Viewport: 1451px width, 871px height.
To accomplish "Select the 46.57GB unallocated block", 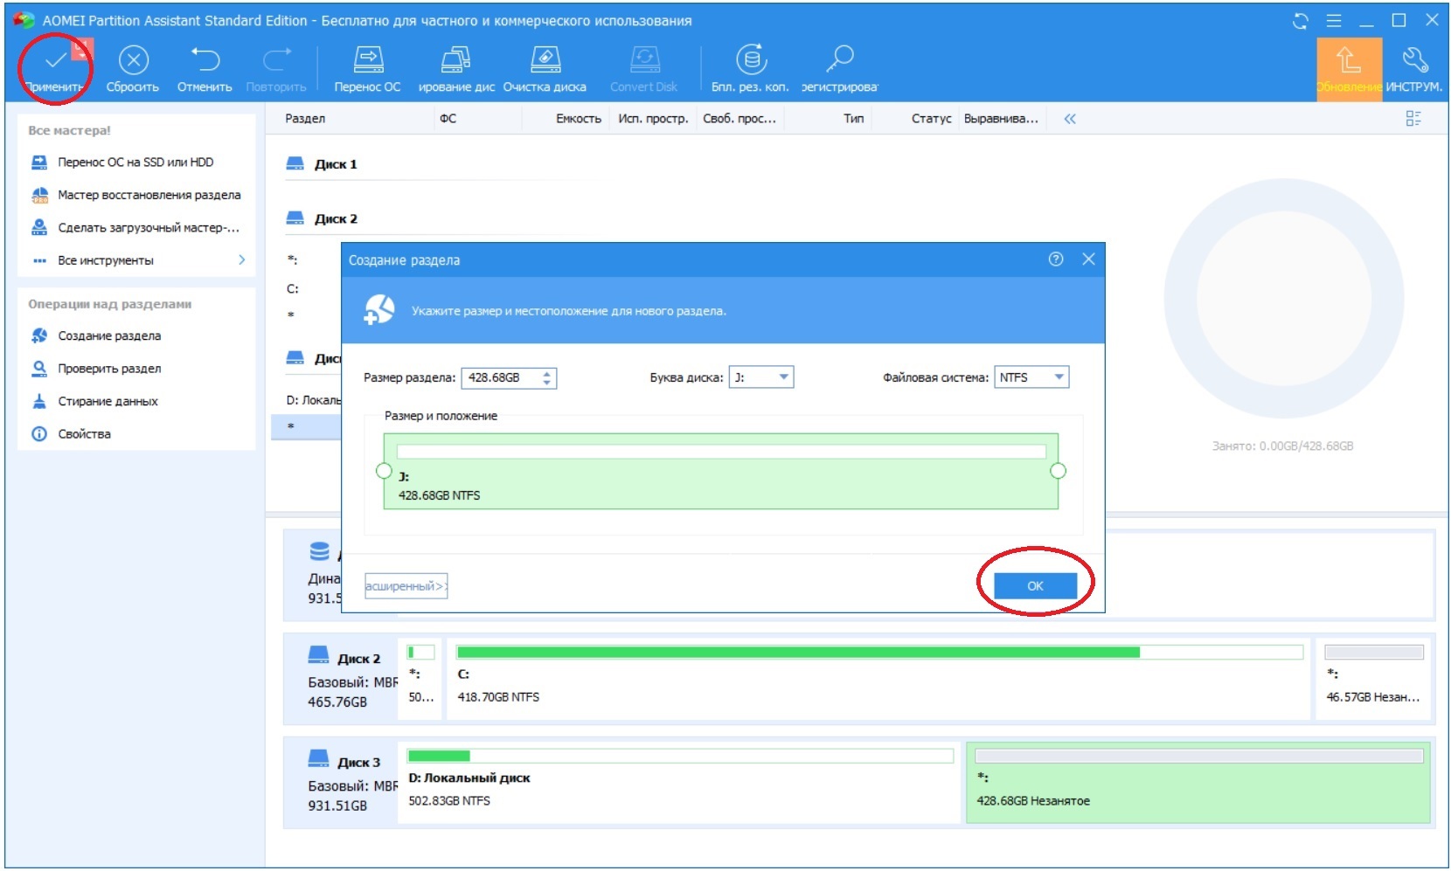I will tap(1373, 679).
